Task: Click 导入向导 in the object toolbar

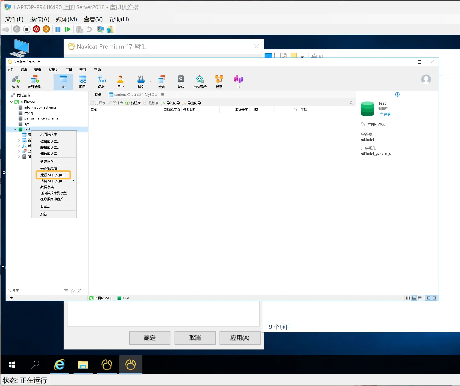Action: [x=170, y=103]
